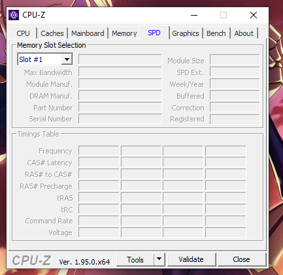Click the Validate button

pos(191,259)
